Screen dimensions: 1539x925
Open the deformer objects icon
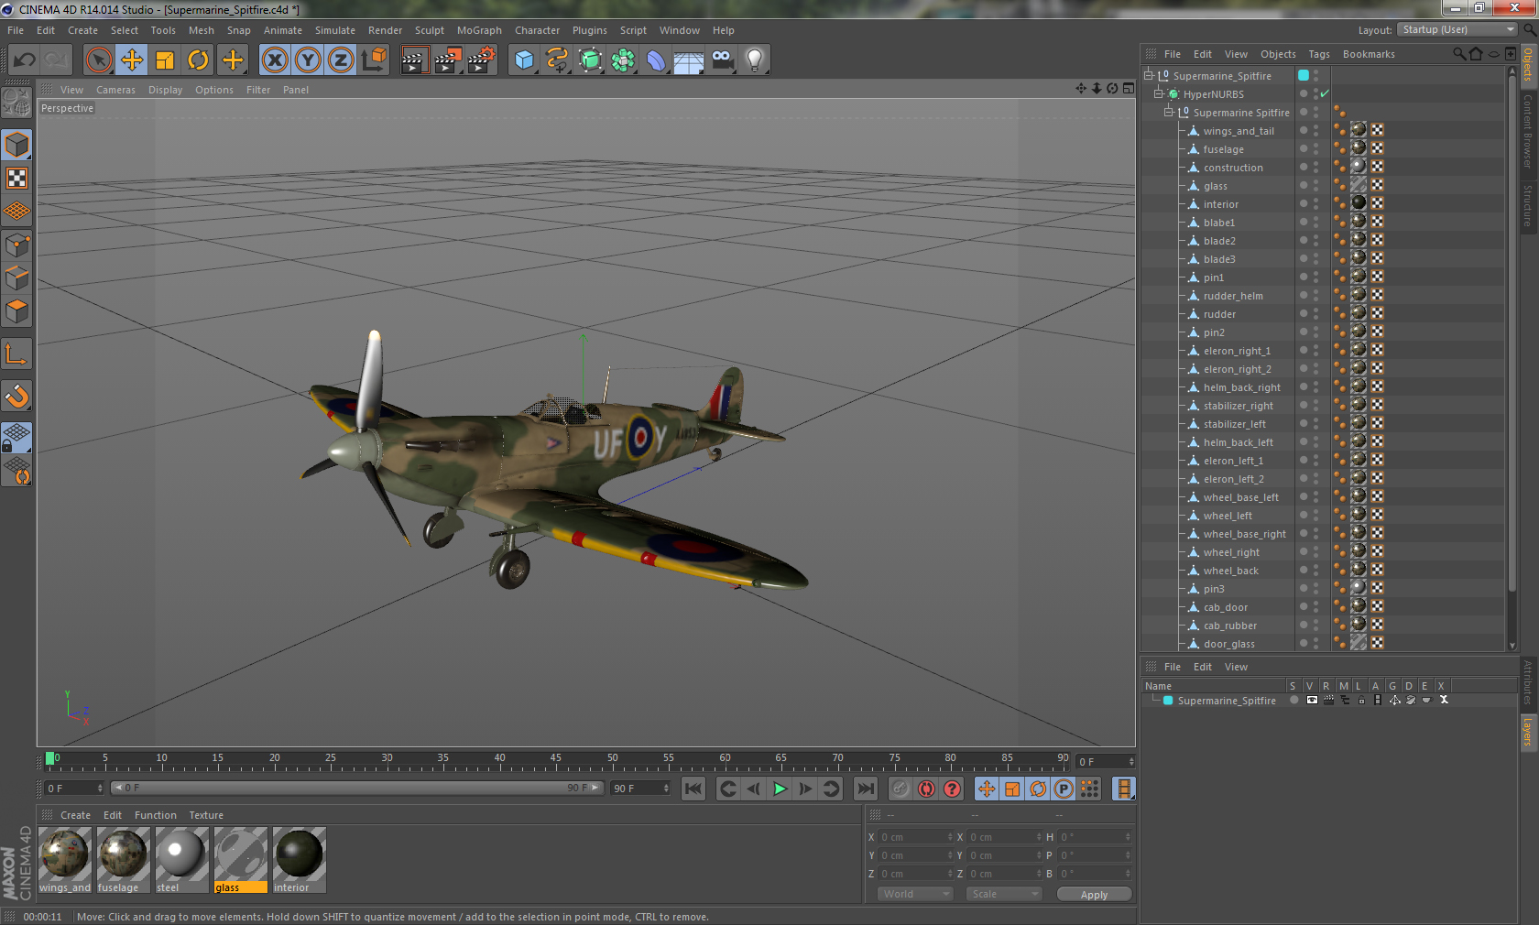pyautogui.click(x=656, y=60)
